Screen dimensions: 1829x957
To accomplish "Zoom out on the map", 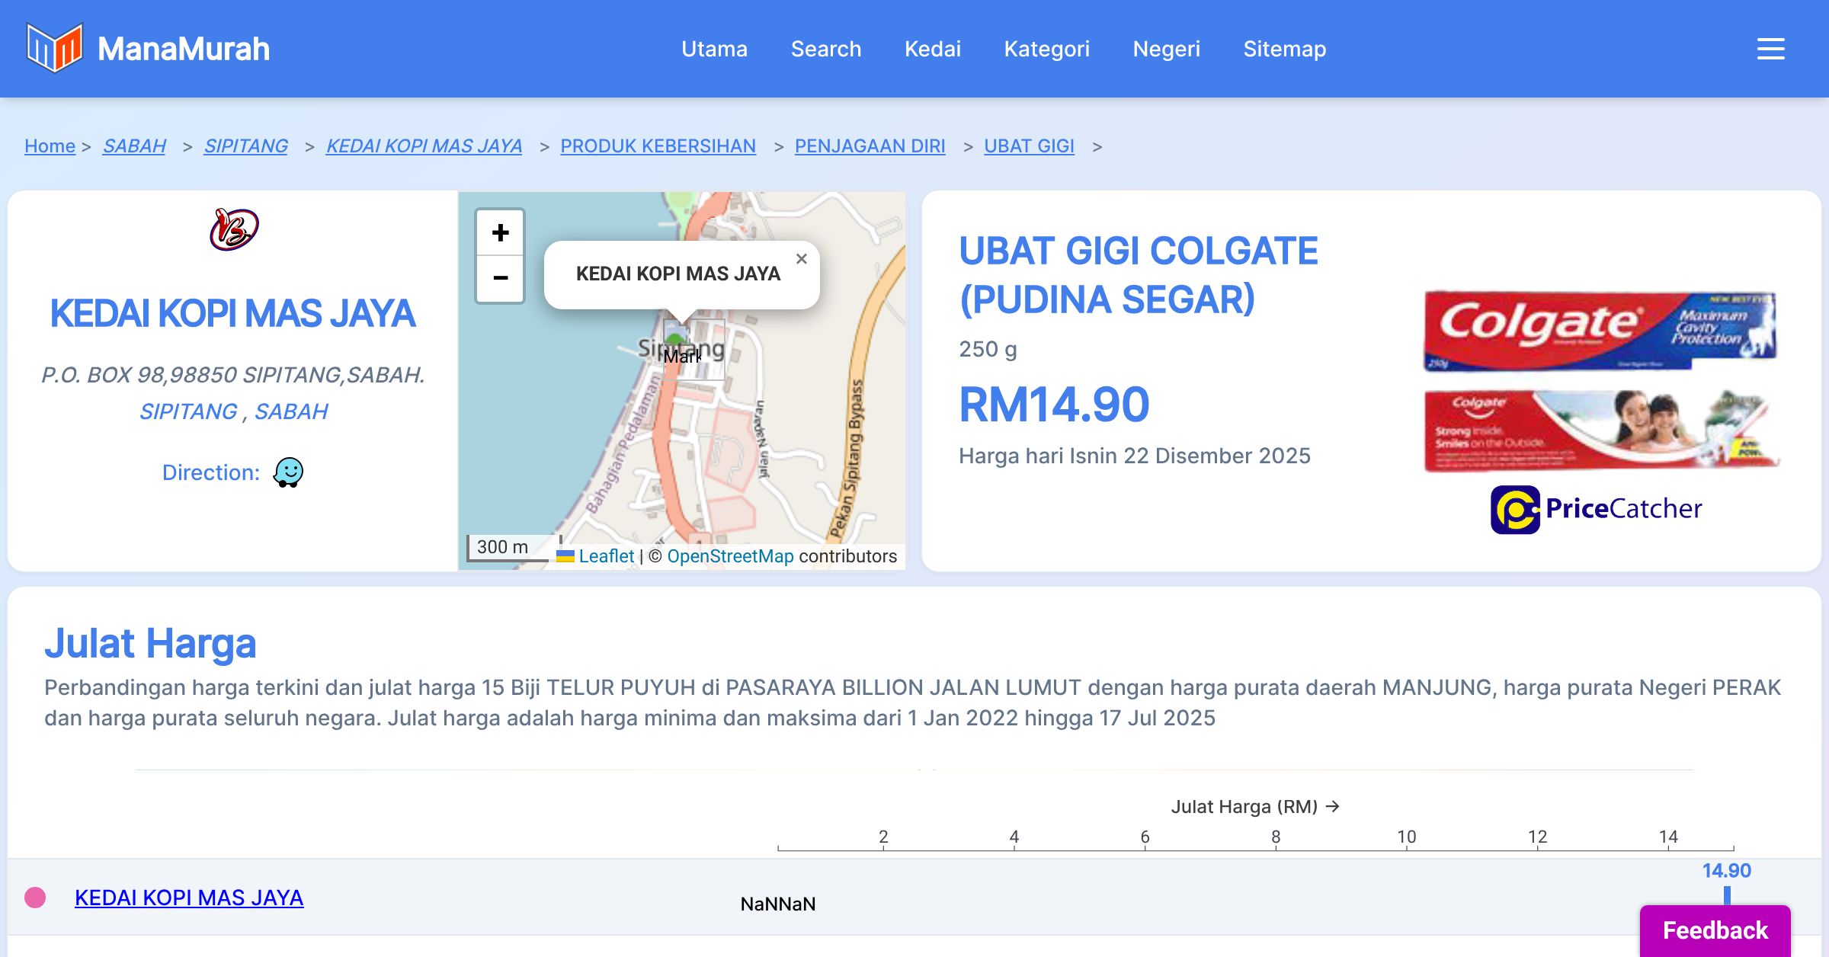I will [x=500, y=278].
